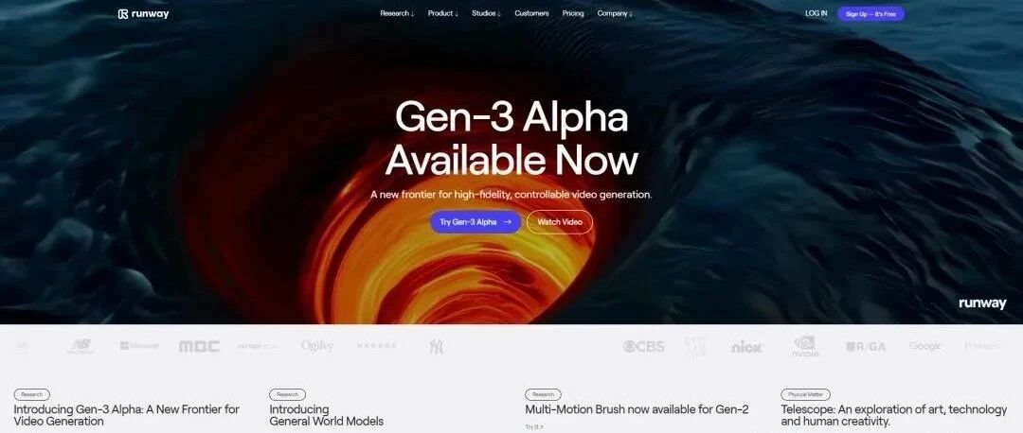Click the Try Gen-3 Alpha button
This screenshot has height=433, width=1023.
475,222
